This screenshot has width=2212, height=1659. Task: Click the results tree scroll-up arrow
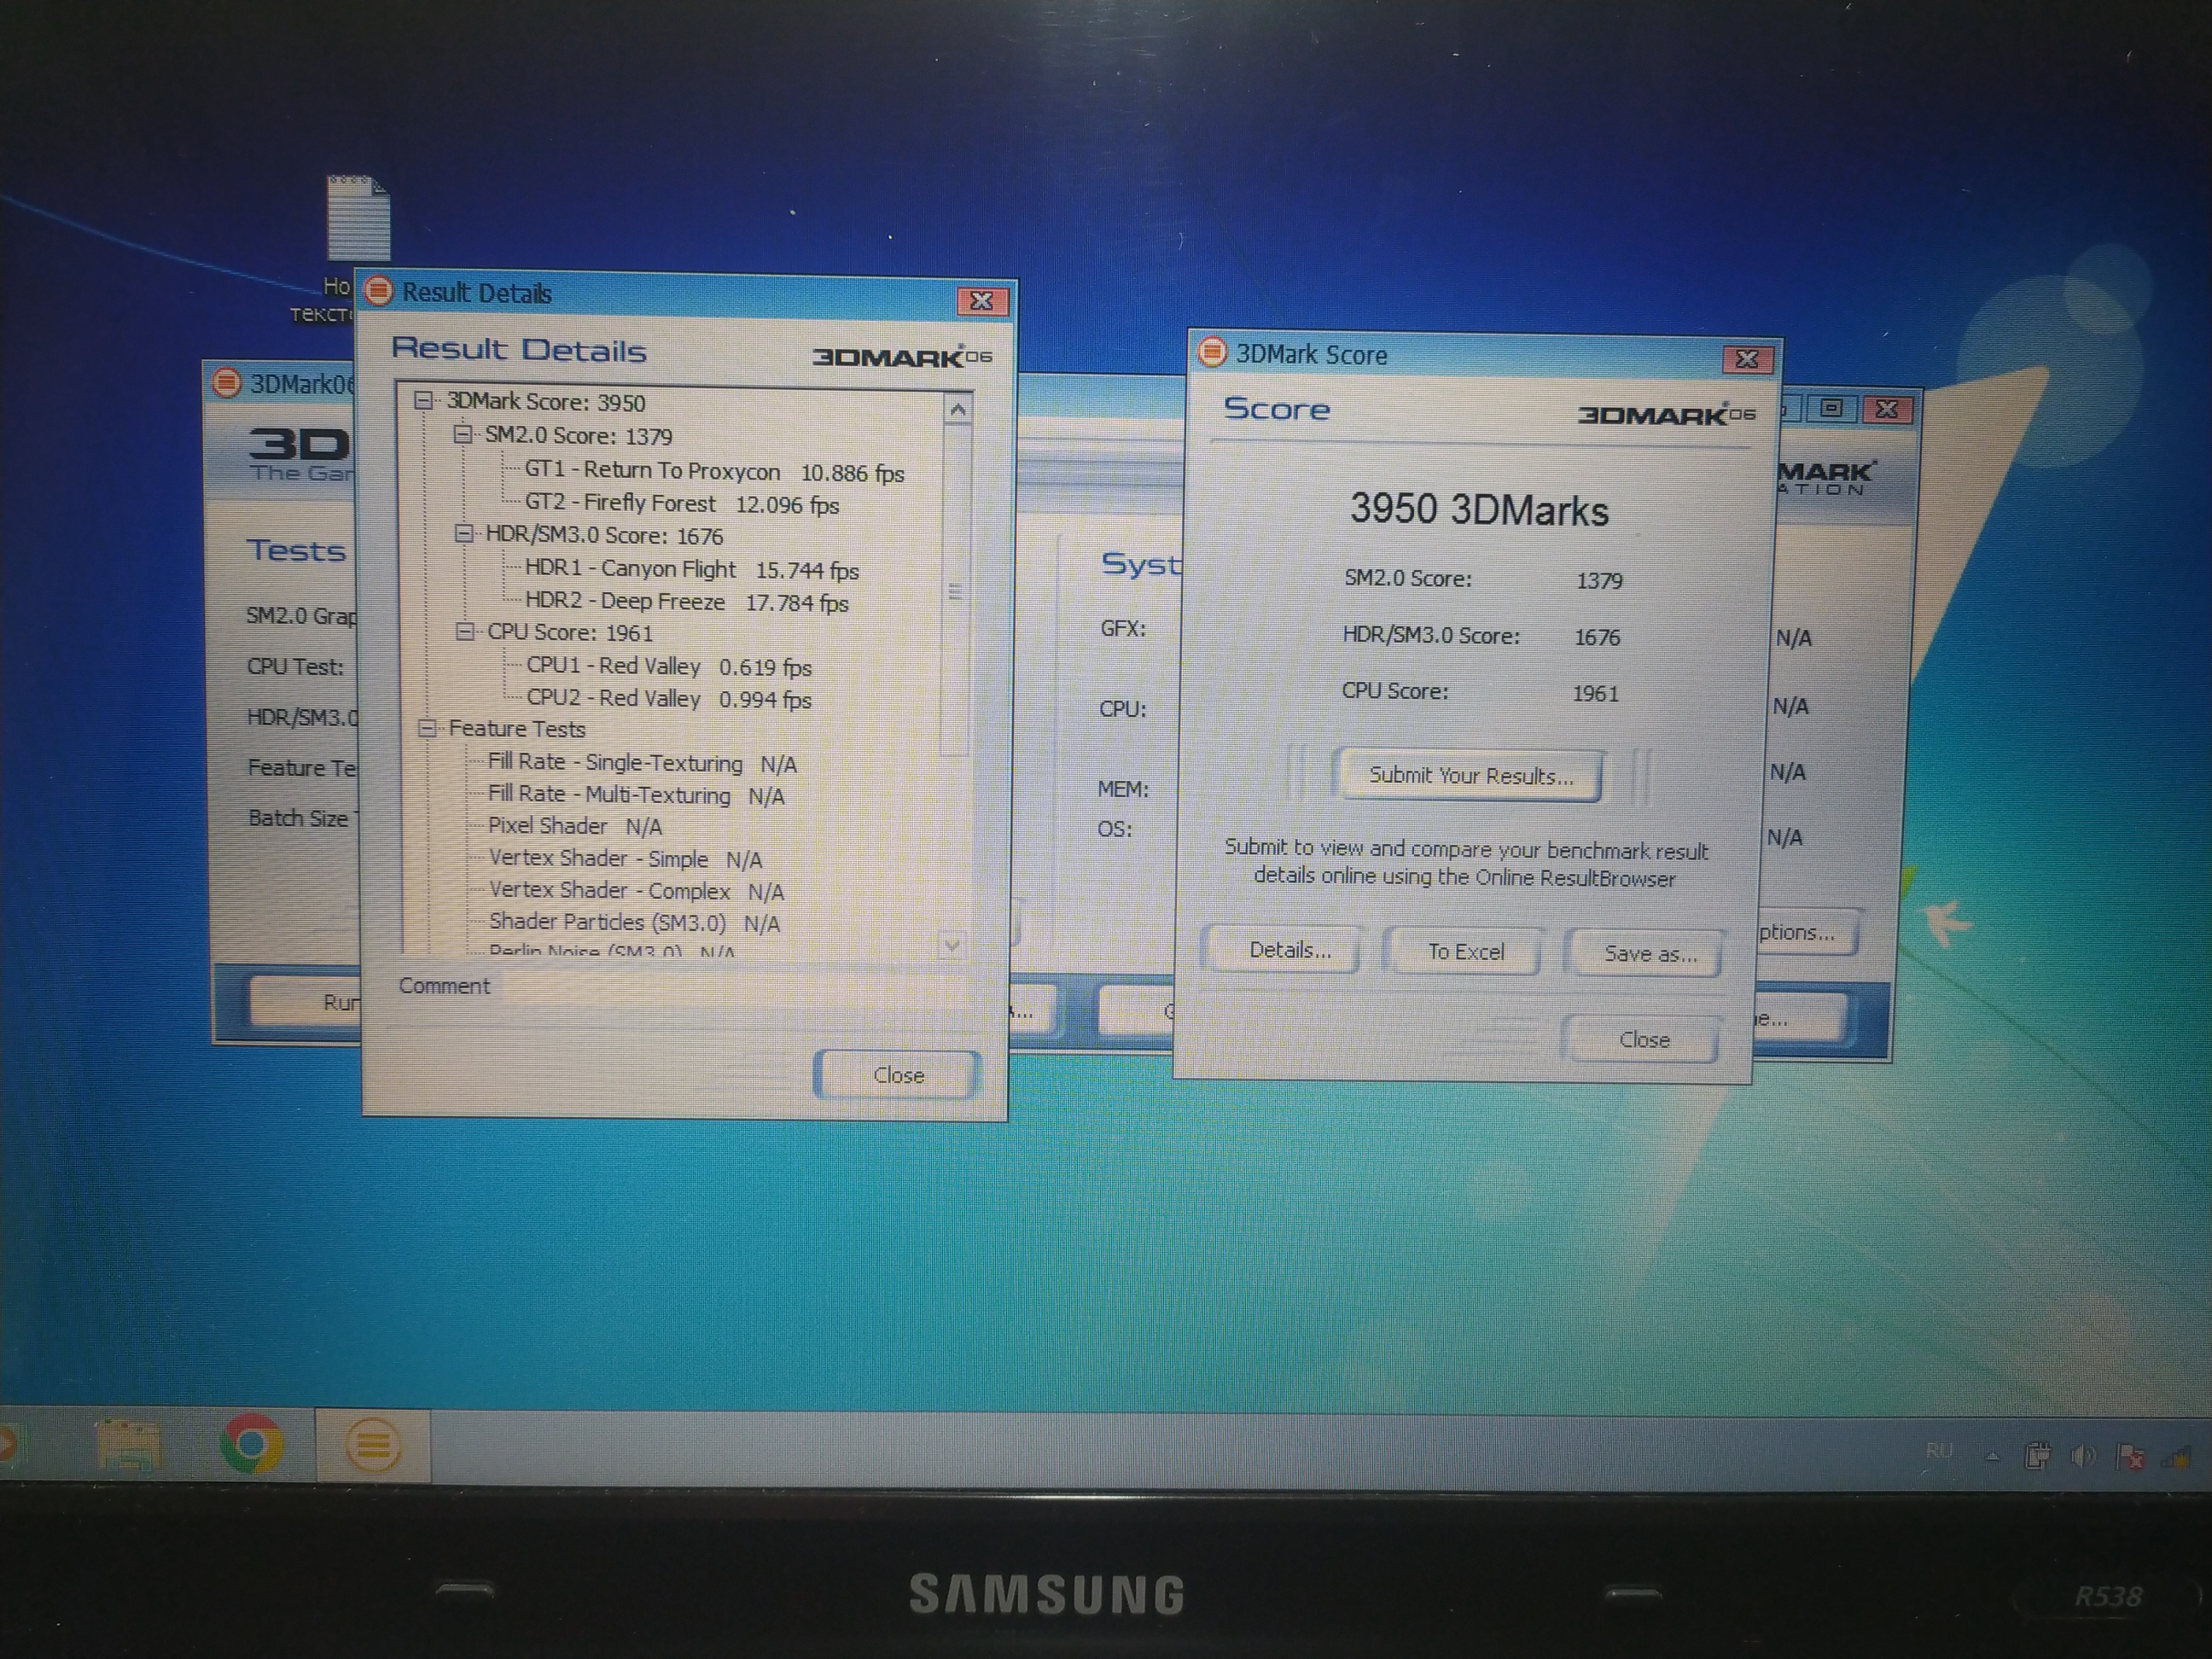pos(957,410)
